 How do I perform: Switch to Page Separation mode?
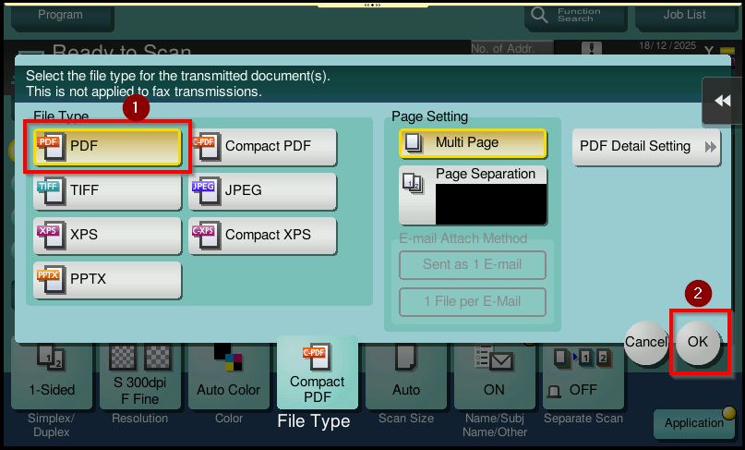473,195
